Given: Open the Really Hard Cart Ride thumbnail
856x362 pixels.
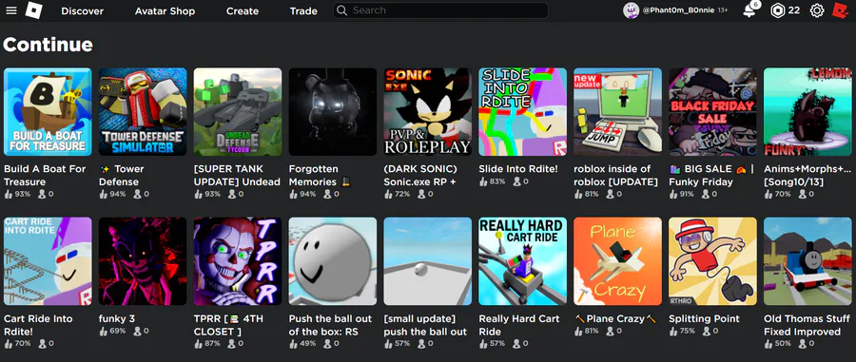Looking at the screenshot, I should 522,261.
